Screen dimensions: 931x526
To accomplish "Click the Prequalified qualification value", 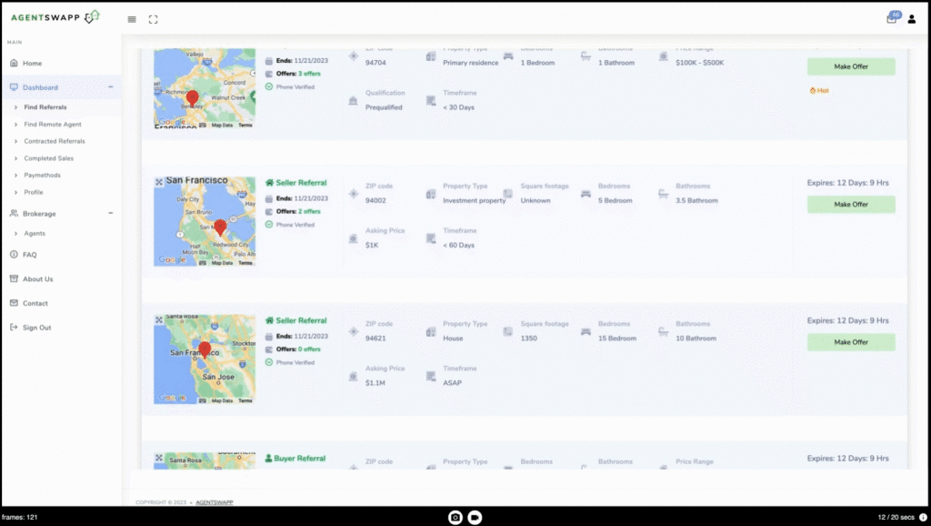I will tap(384, 107).
